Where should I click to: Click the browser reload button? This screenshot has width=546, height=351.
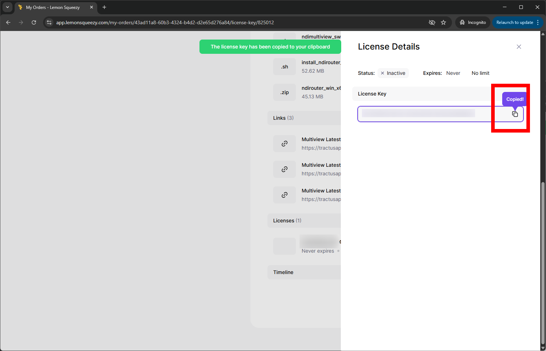coord(34,22)
